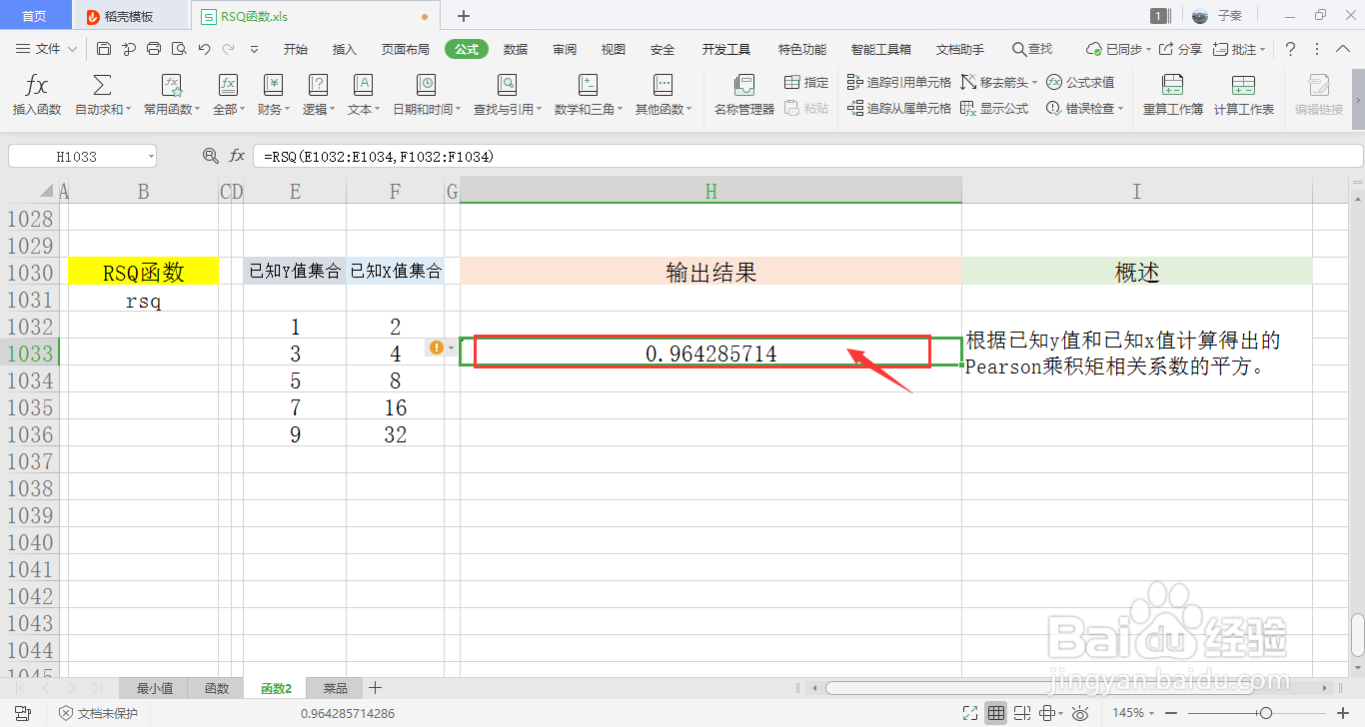
Task: Click the 指定 button
Action: click(x=805, y=82)
